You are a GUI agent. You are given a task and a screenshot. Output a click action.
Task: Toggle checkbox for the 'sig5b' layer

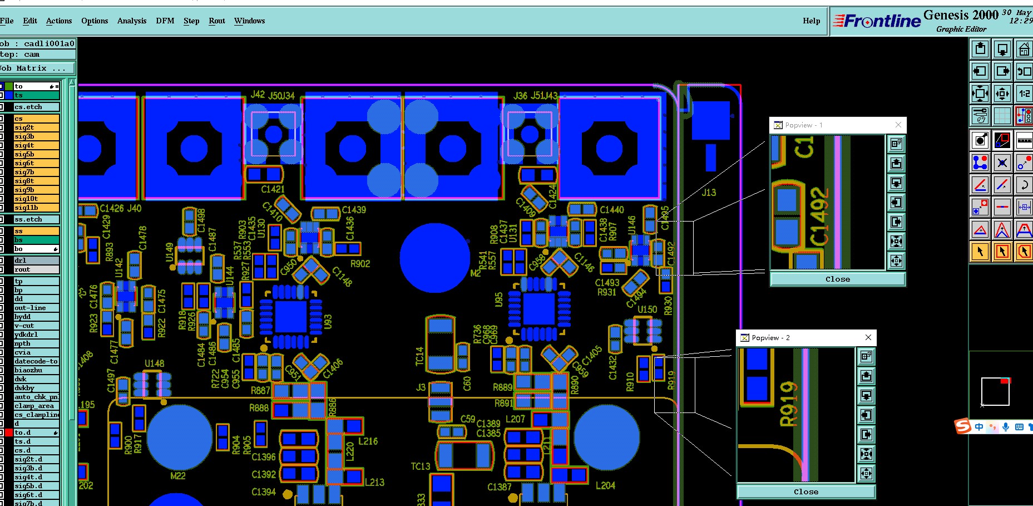pos(2,154)
